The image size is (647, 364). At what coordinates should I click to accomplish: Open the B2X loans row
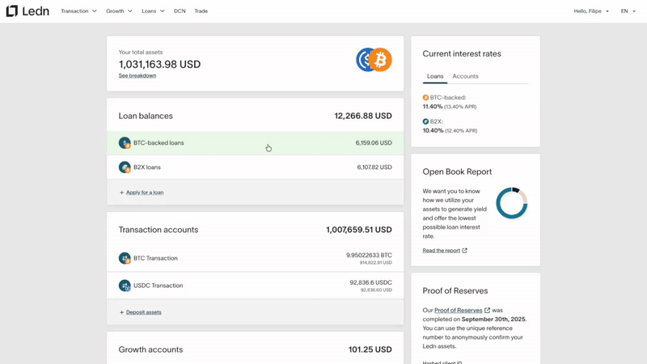tap(255, 167)
